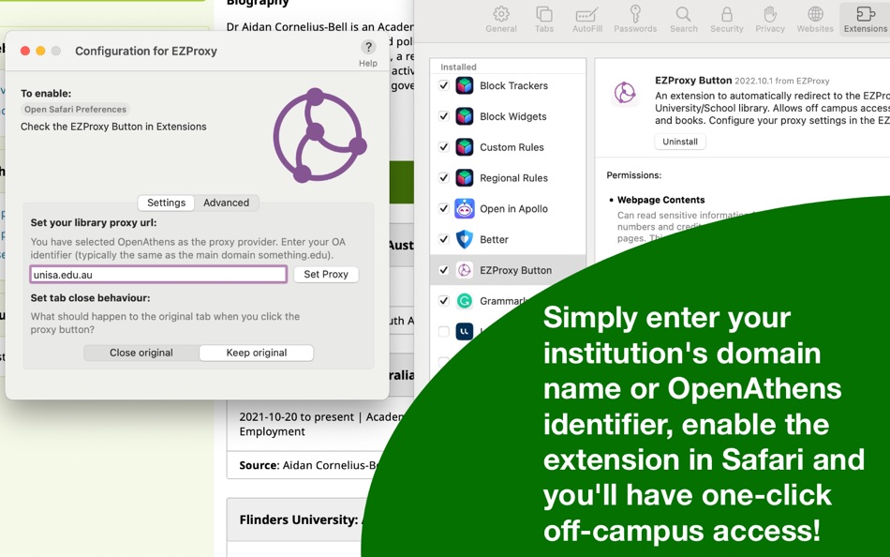Click the Block Trackers extension icon
The height and width of the screenshot is (557, 890).
(465, 86)
